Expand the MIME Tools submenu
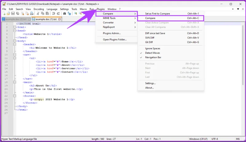 click(x=117, y=18)
